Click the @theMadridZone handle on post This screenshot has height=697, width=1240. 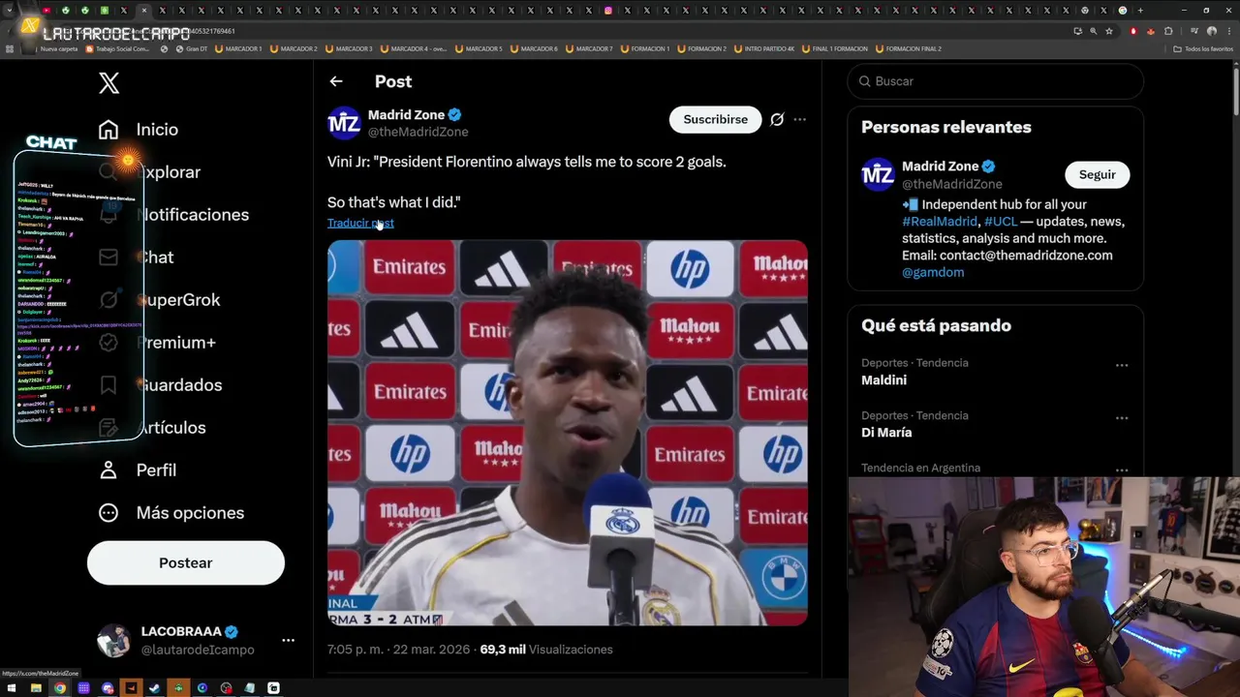point(418,132)
